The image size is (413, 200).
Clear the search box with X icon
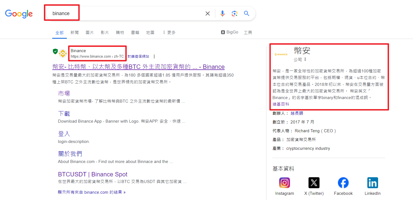pos(208,13)
